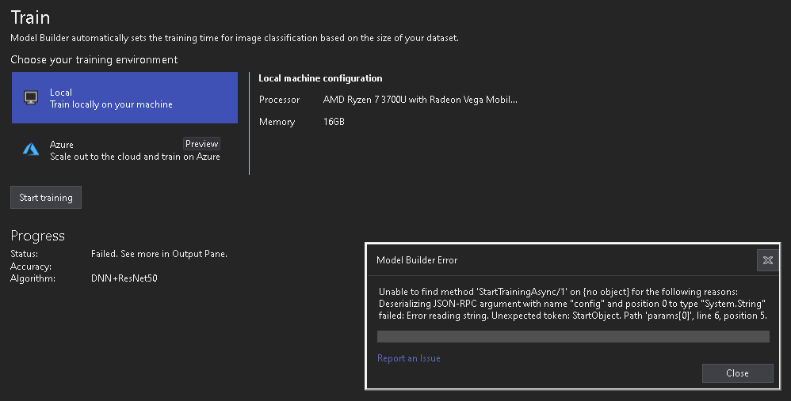This screenshot has height=401, width=791.
Task: Click the Processor label
Action: [279, 100]
